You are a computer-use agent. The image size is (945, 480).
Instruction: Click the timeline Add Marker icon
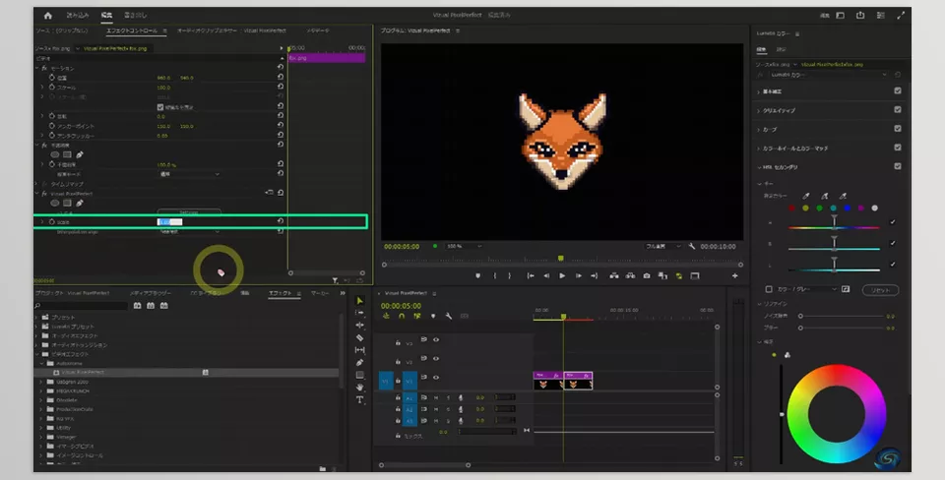[x=433, y=316]
